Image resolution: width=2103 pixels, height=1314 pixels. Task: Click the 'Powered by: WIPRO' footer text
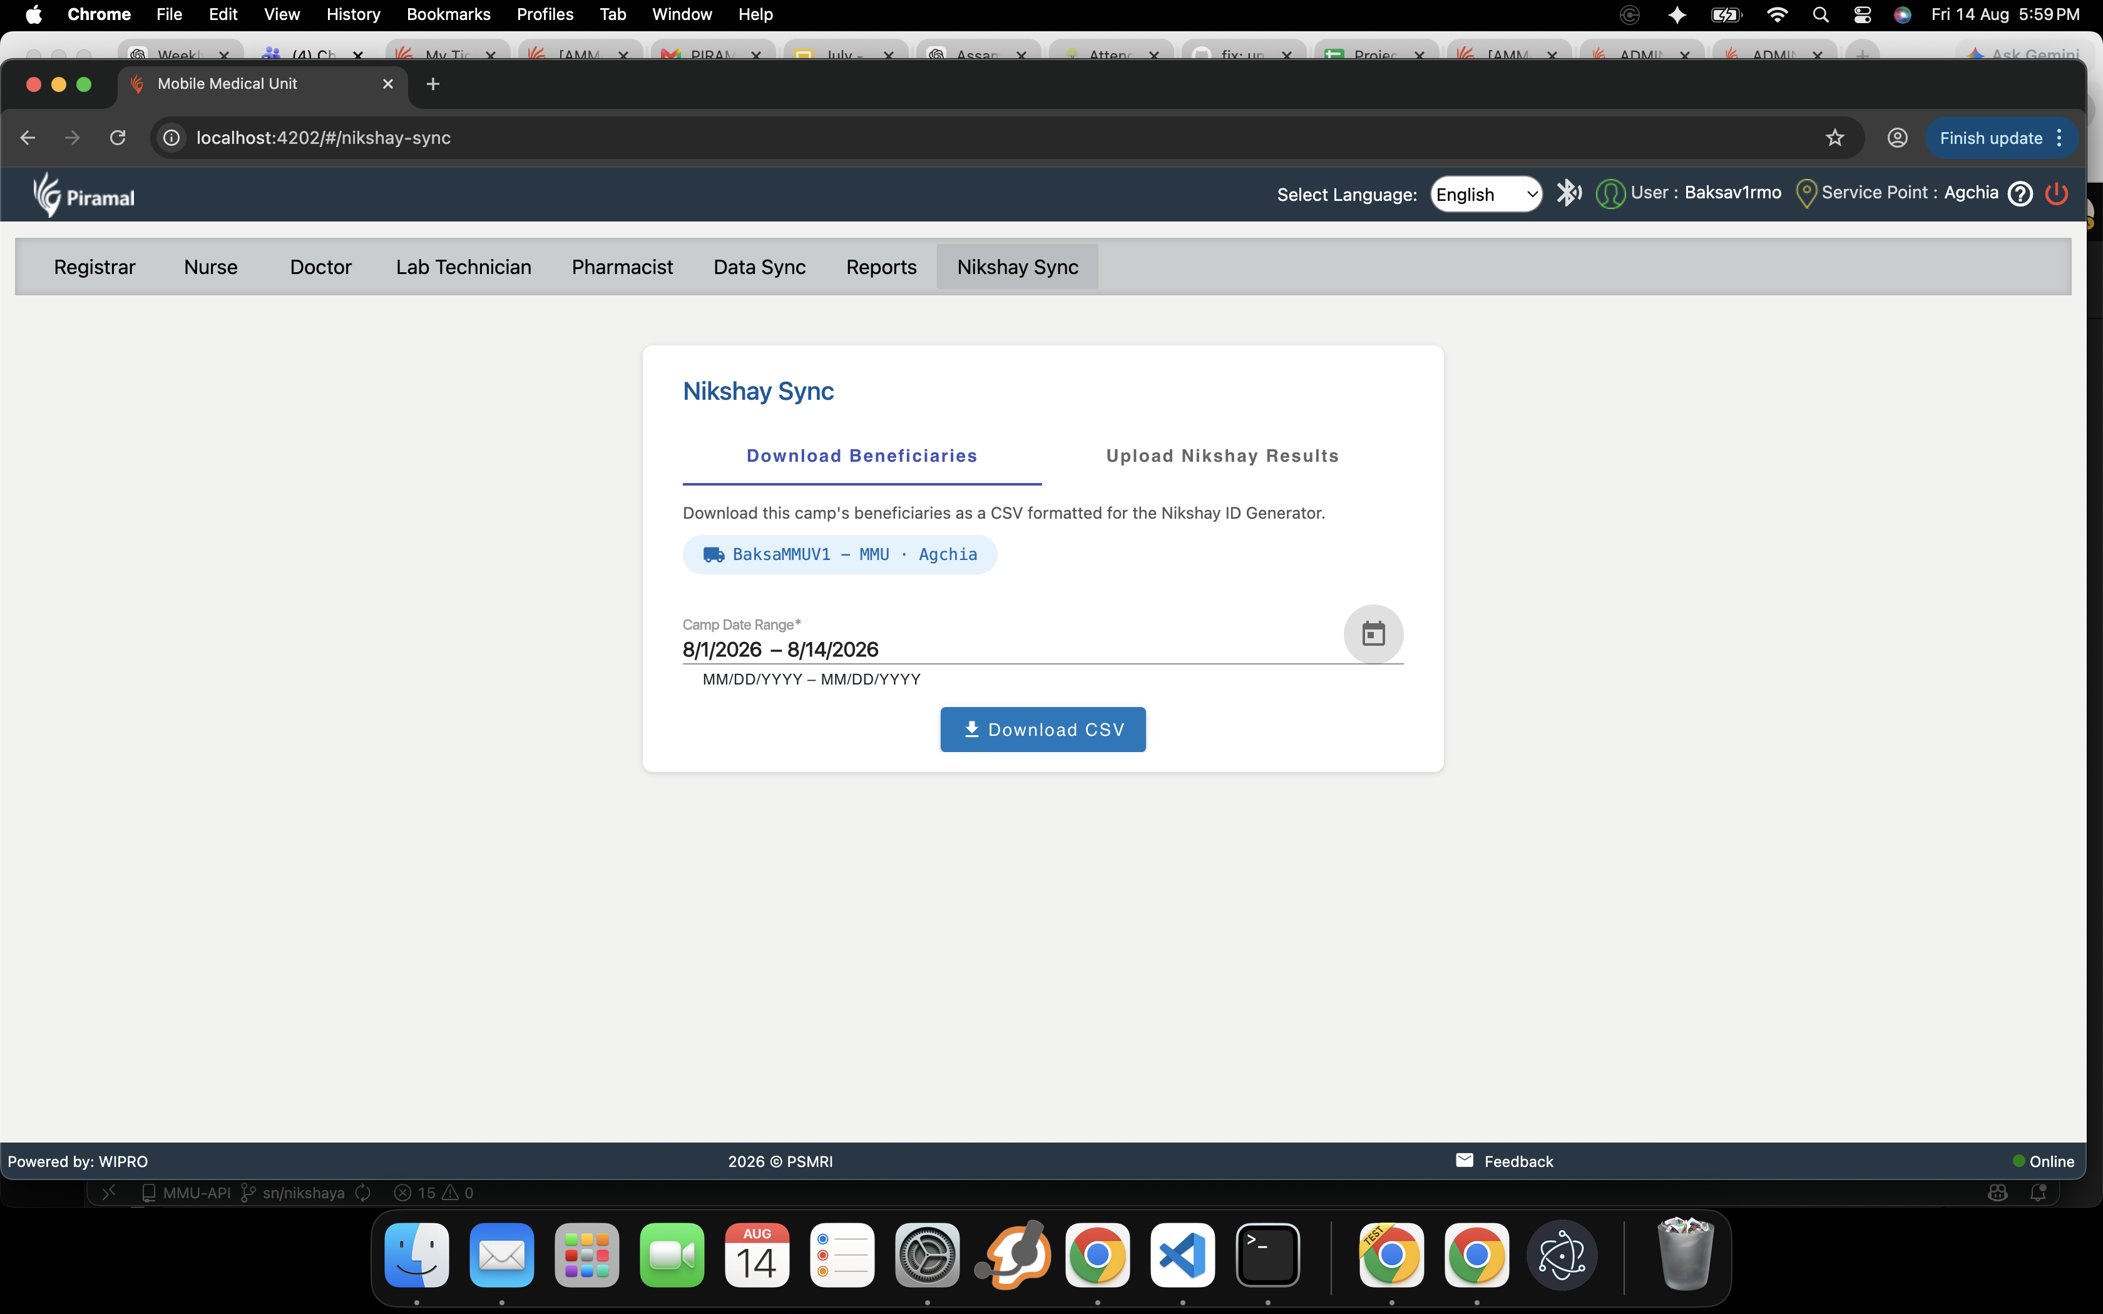(78, 1161)
